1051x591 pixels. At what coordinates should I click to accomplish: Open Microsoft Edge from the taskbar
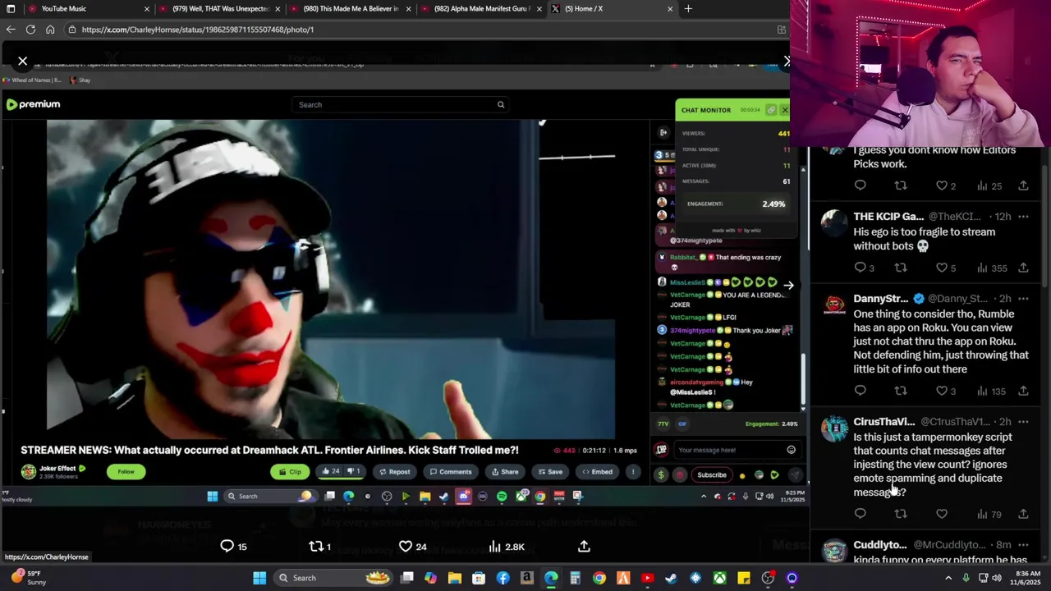point(551,578)
